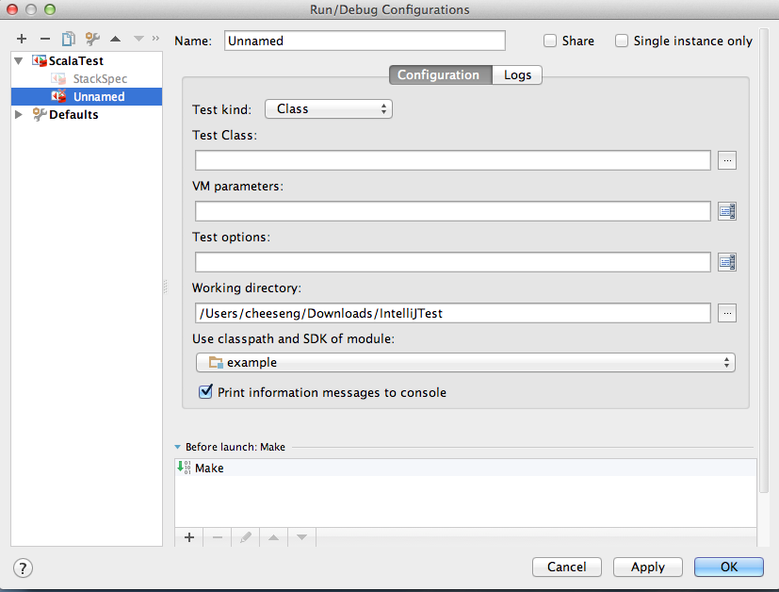
Task: Disable printing information messages to console
Action: click(x=205, y=392)
